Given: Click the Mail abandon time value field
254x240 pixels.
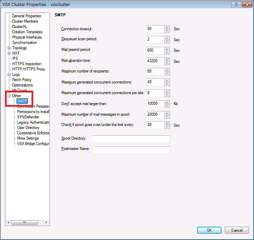Looking at the screenshot, I should [155, 61].
